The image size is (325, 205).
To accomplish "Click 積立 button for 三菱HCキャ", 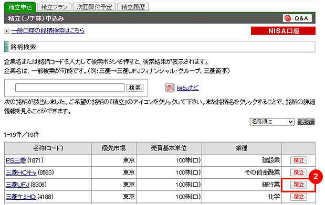I will (298, 172).
